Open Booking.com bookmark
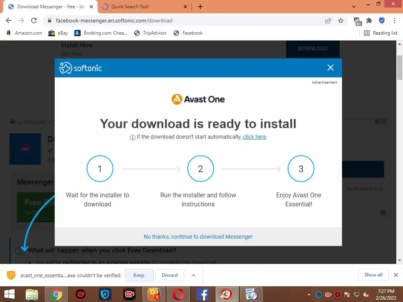Screen dimensions: 403x302 pyautogui.click(x=101, y=33)
